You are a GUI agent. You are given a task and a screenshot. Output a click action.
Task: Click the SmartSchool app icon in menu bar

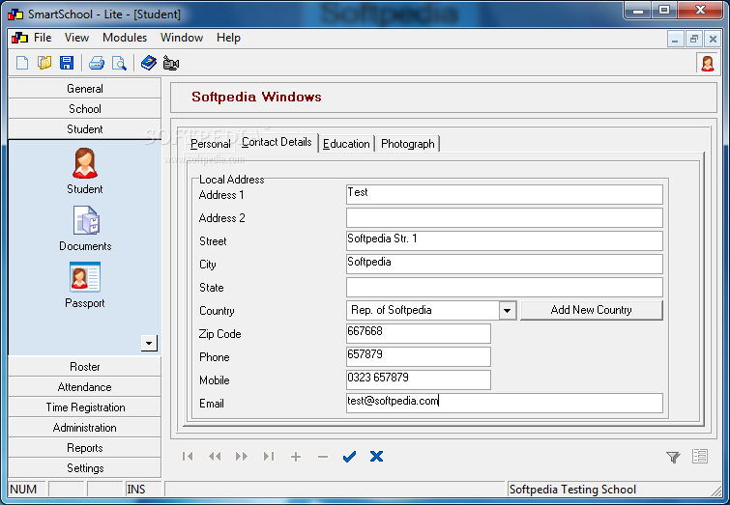coord(19,38)
